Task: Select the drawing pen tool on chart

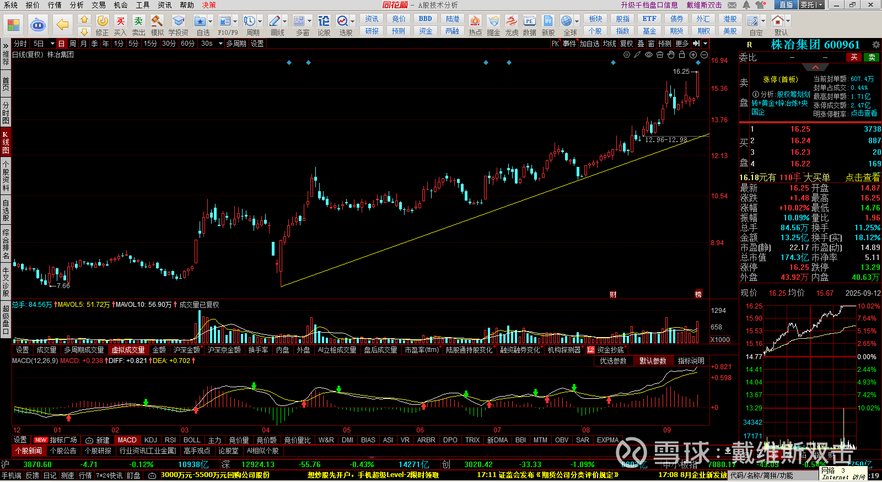Action: [638, 55]
